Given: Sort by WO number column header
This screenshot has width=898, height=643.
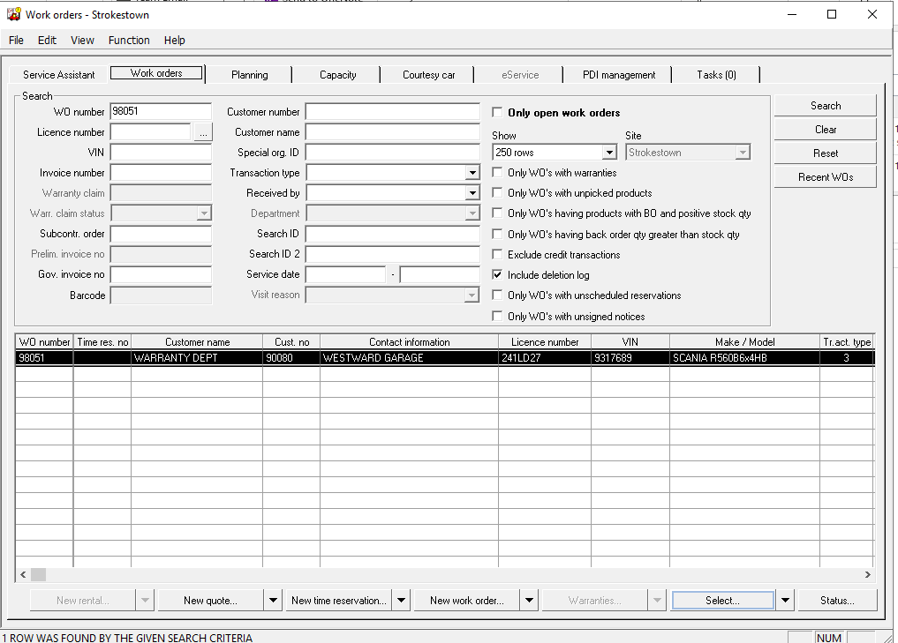Looking at the screenshot, I should pos(44,342).
